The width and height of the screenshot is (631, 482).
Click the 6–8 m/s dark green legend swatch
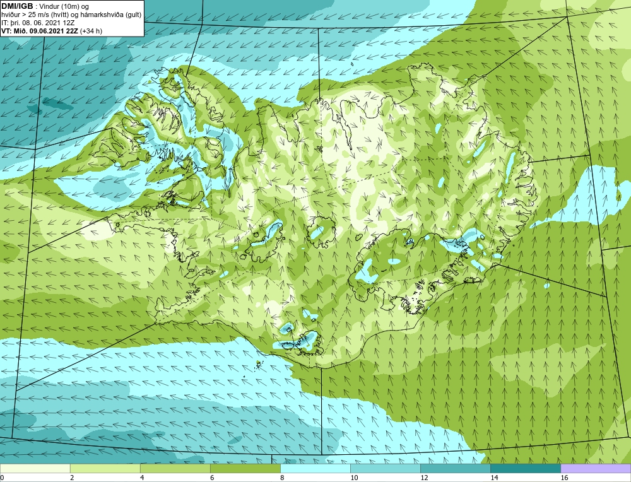pyautogui.click(x=245, y=468)
